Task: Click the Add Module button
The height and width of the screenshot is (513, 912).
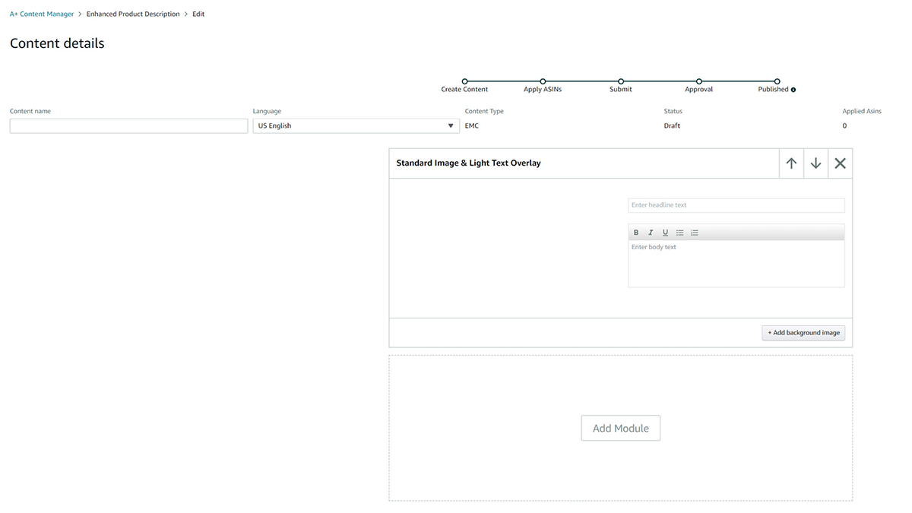Action: pyautogui.click(x=620, y=428)
